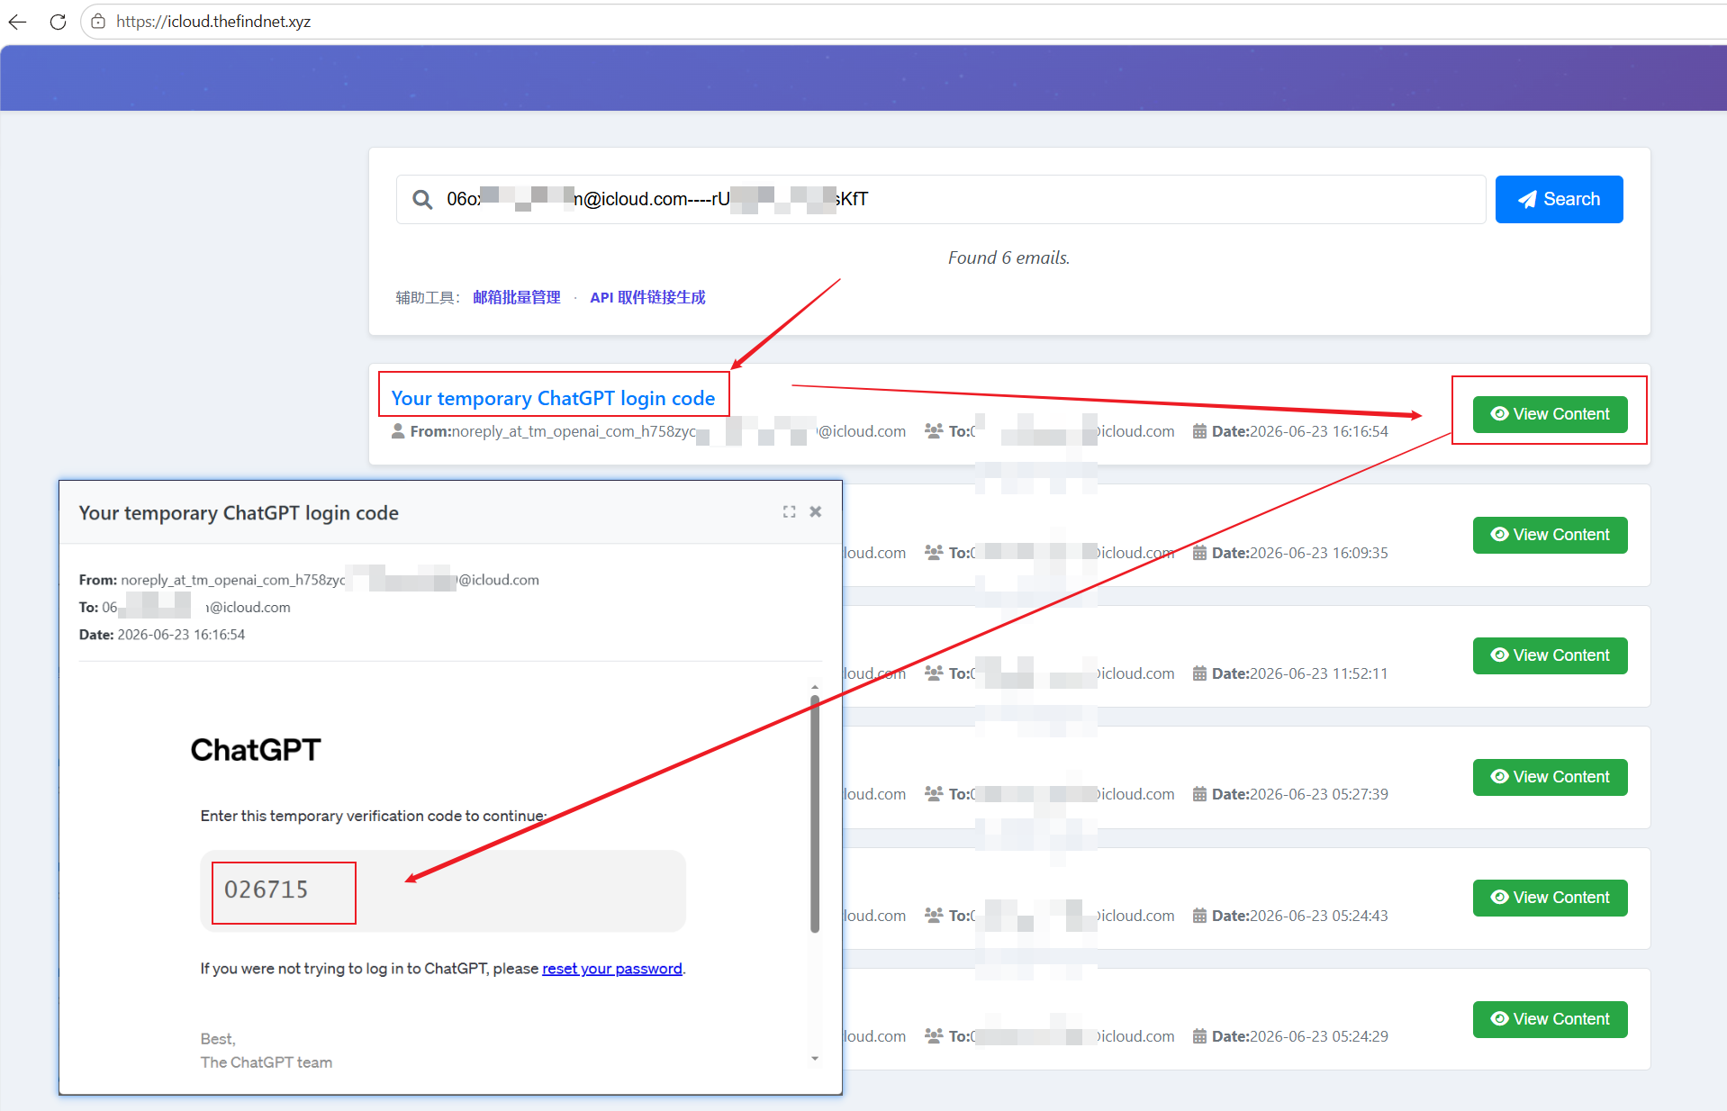The width and height of the screenshot is (1727, 1111).
Task: Click the recipients icon on the 11:52:11 row
Action: click(934, 673)
